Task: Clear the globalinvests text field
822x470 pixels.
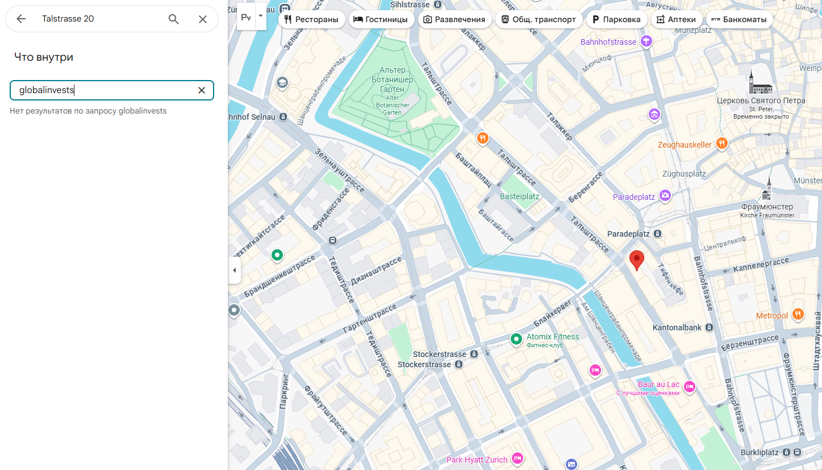Action: (x=201, y=90)
